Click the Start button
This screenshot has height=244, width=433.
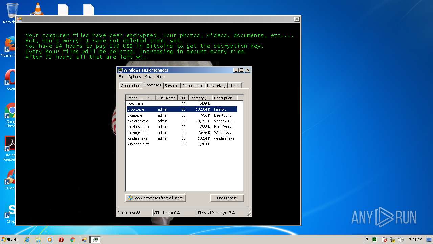9,240
